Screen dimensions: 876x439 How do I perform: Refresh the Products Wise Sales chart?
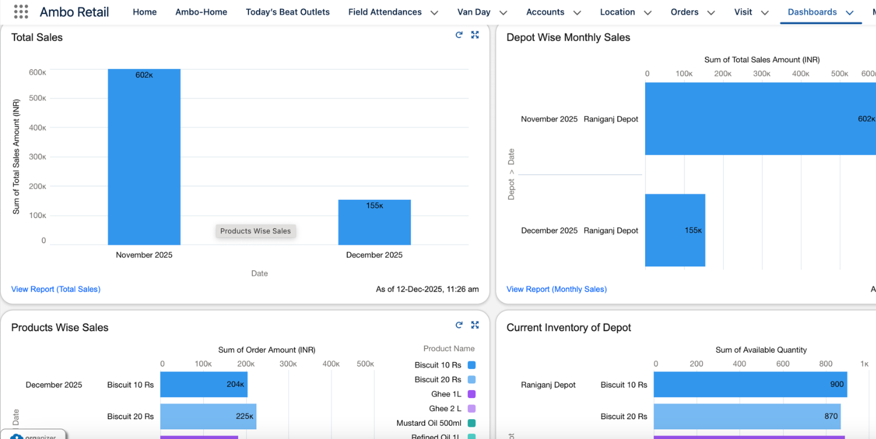click(459, 325)
